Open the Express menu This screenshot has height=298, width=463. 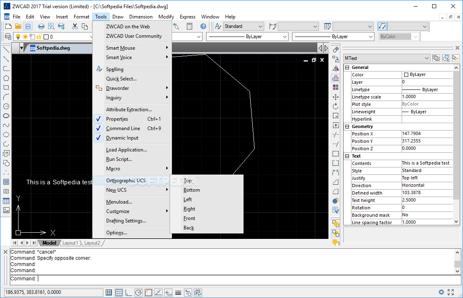coord(188,17)
